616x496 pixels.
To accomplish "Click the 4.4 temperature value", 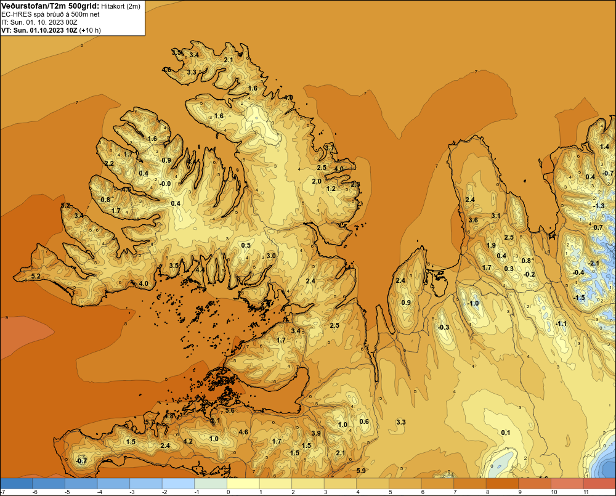I will (x=200, y=270).
